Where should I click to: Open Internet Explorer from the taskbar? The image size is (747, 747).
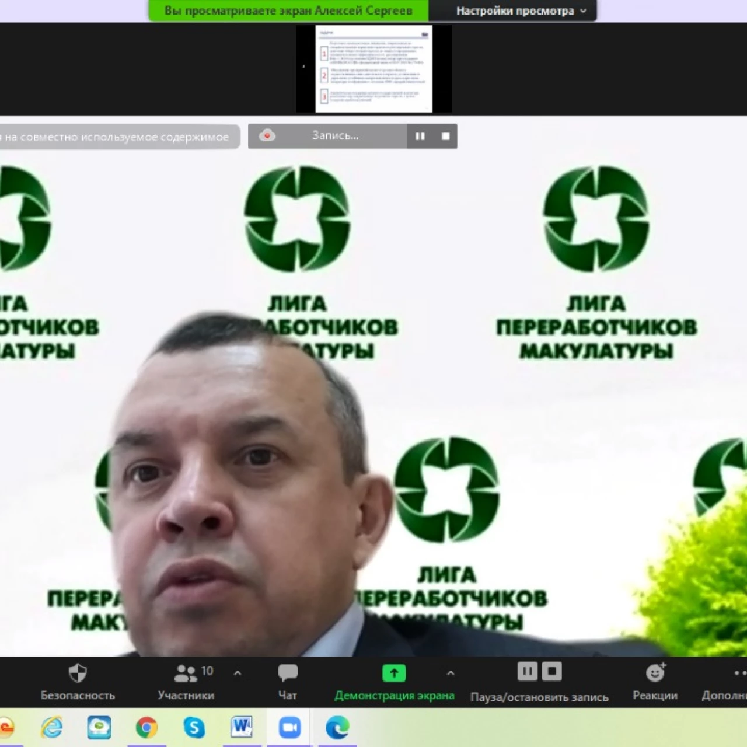52,727
